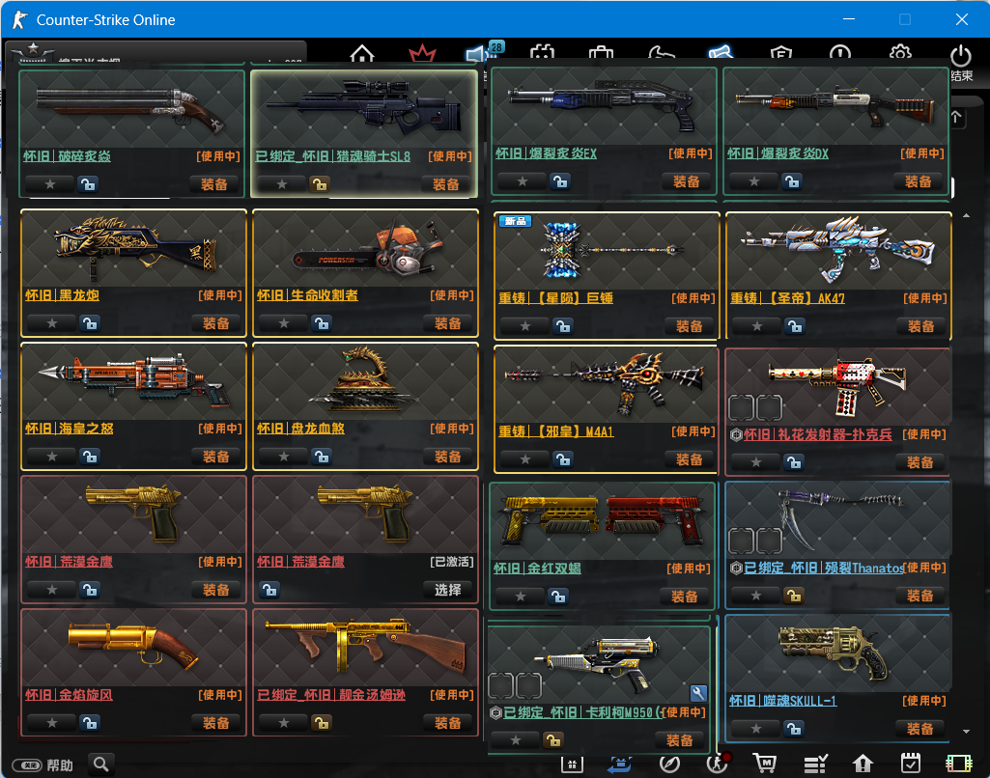Open the megaphone announcements icon with badge 28
The width and height of the screenshot is (990, 778).
tap(477, 55)
